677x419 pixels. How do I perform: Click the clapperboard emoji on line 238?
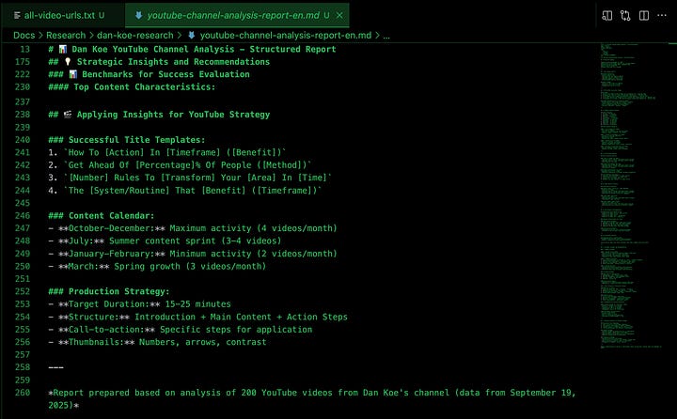pyautogui.click(x=68, y=115)
